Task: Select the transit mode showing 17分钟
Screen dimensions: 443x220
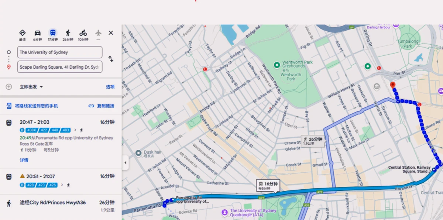Action: click(x=53, y=35)
